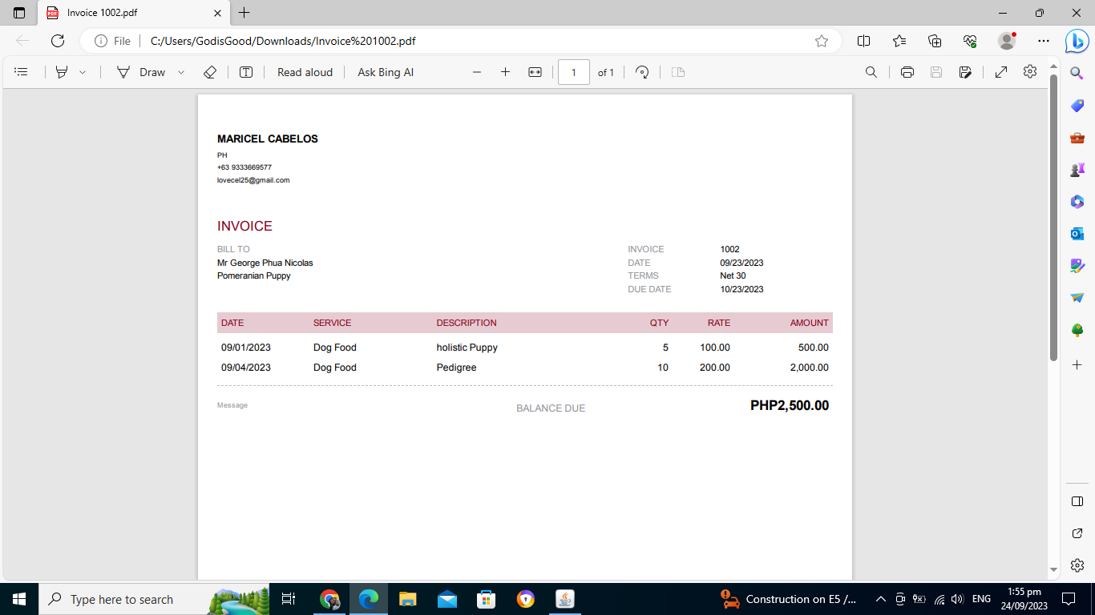Image resolution: width=1095 pixels, height=615 pixels.
Task: Open the Favorites list
Action: (x=899, y=41)
